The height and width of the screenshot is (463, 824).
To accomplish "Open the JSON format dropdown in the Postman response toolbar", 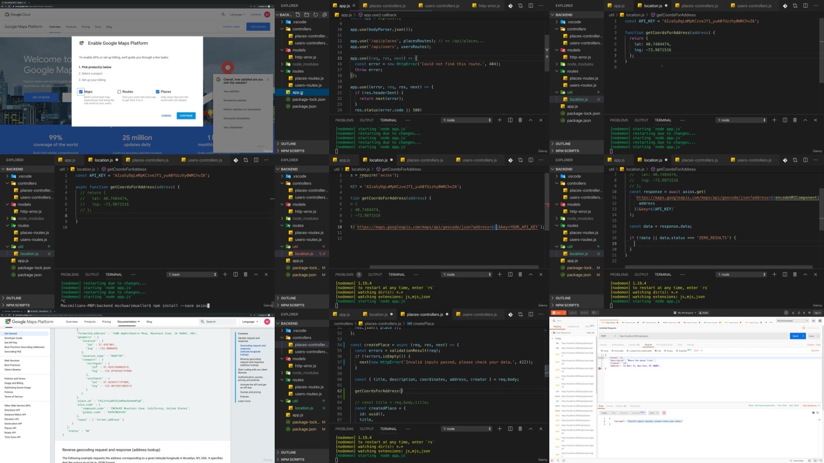I will click(x=654, y=413).
